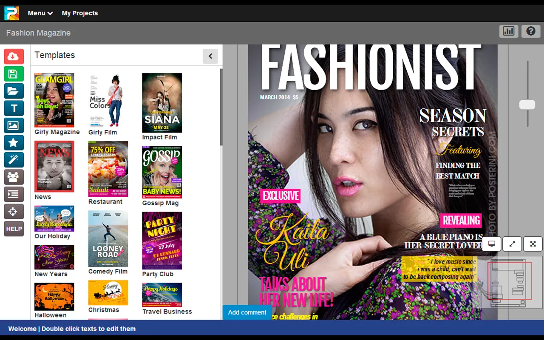Select the News template thumbnail
The width and height of the screenshot is (544, 340).
click(54, 167)
